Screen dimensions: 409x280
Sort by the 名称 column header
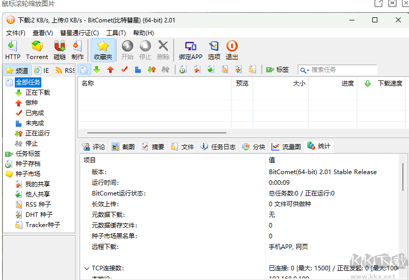(x=155, y=83)
